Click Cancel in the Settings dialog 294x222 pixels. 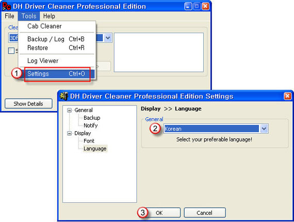(205, 213)
